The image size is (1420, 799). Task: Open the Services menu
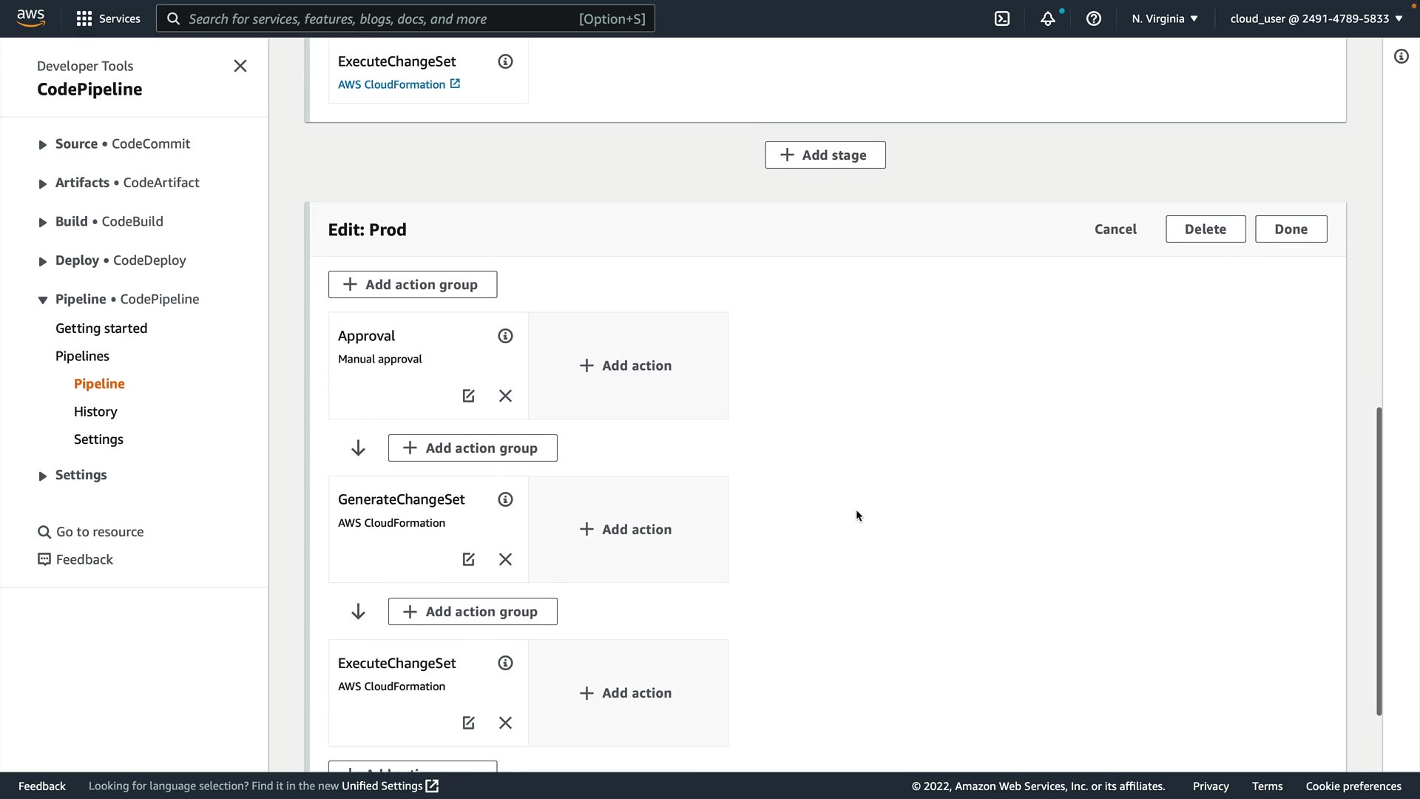108,18
